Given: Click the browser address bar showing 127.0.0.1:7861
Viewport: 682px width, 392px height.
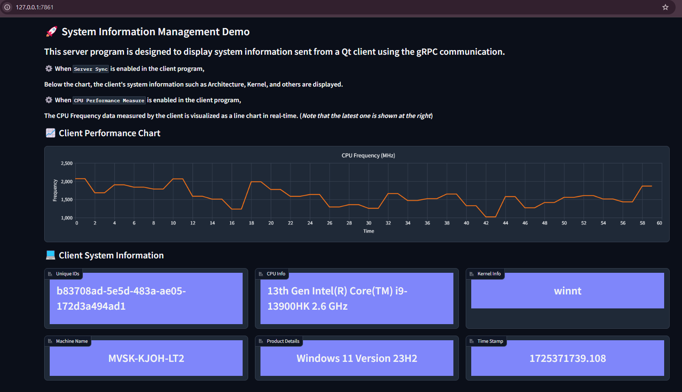Looking at the screenshot, I should coord(34,7).
